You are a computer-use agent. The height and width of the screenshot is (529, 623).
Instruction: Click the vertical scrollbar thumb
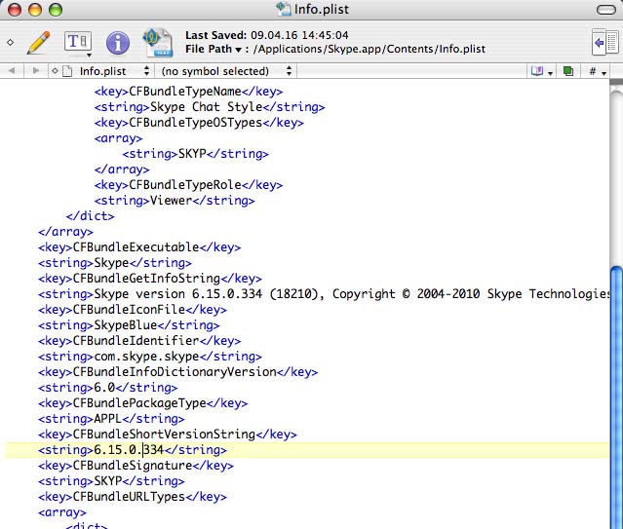pos(616,397)
